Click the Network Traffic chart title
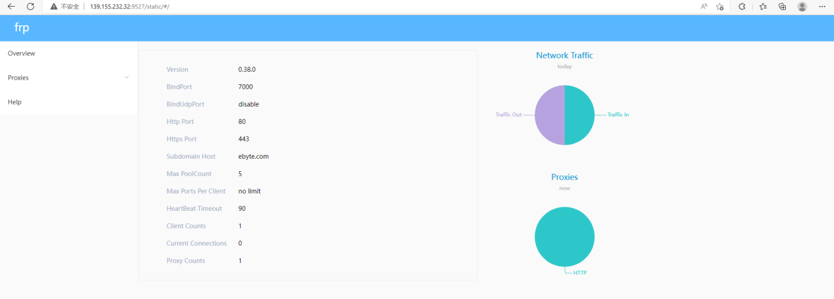The image size is (834, 299). pos(564,55)
